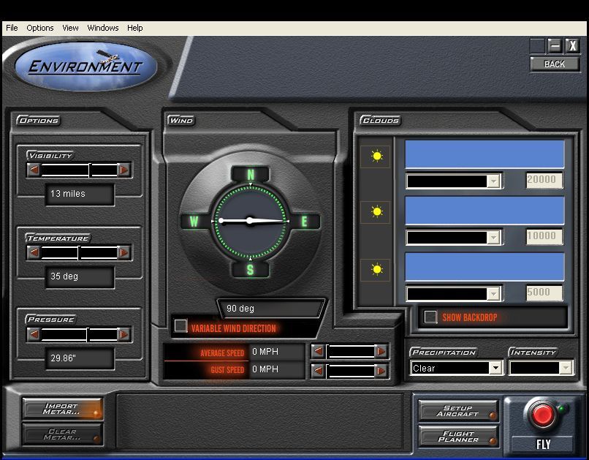
Task: Click the Environment logo
Action: pyautogui.click(x=85, y=67)
